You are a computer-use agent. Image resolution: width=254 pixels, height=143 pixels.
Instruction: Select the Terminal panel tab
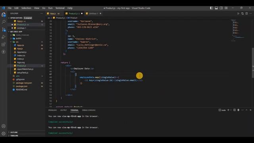pos(74,110)
